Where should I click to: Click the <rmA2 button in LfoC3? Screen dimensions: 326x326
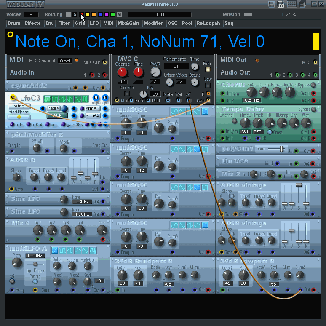tap(93, 115)
